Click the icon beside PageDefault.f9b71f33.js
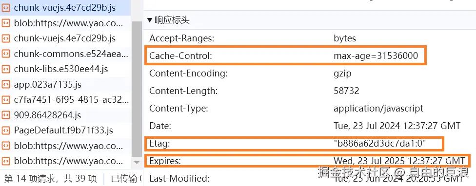 pos(6,130)
